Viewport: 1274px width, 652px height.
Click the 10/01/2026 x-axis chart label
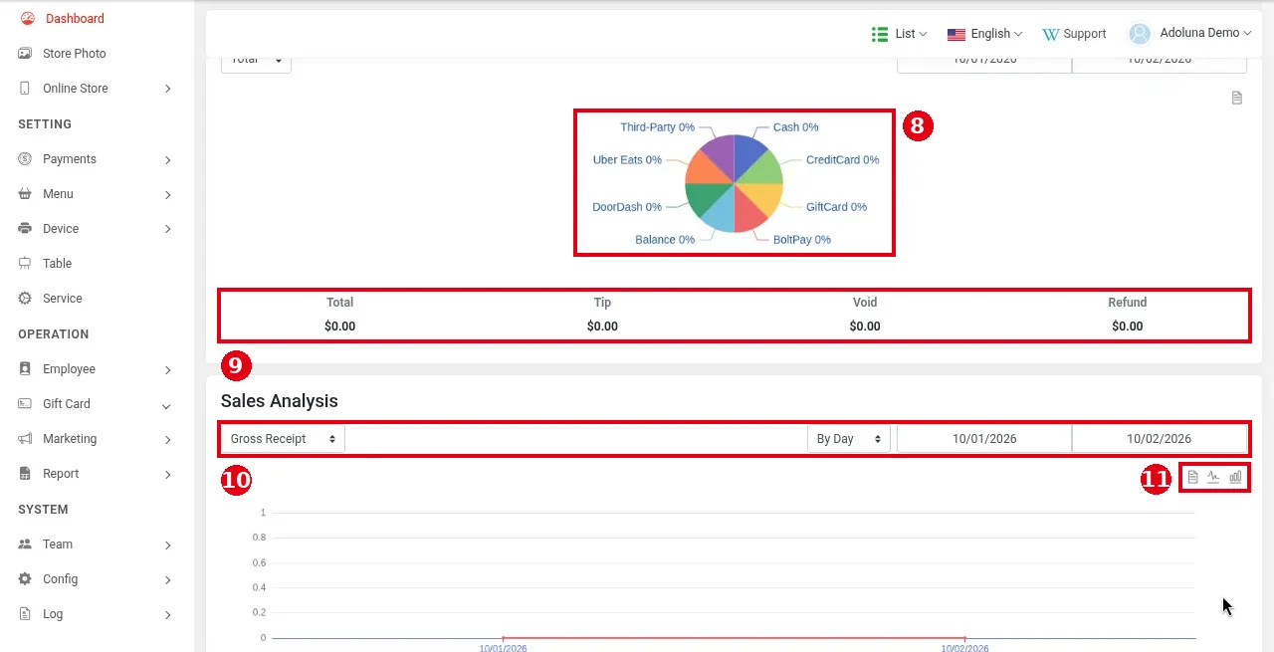click(x=503, y=648)
